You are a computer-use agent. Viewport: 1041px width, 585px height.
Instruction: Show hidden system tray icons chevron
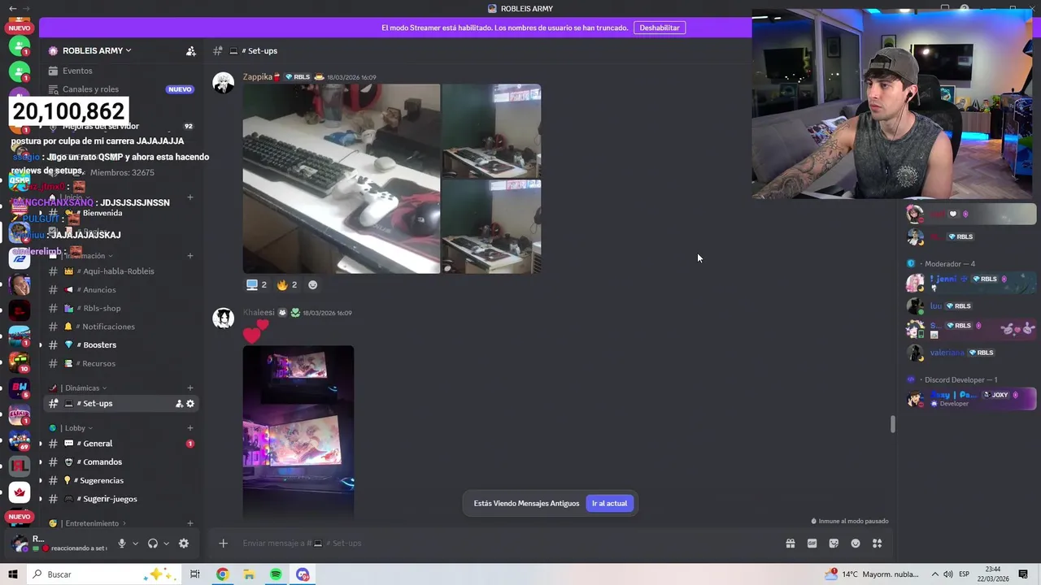(x=934, y=574)
